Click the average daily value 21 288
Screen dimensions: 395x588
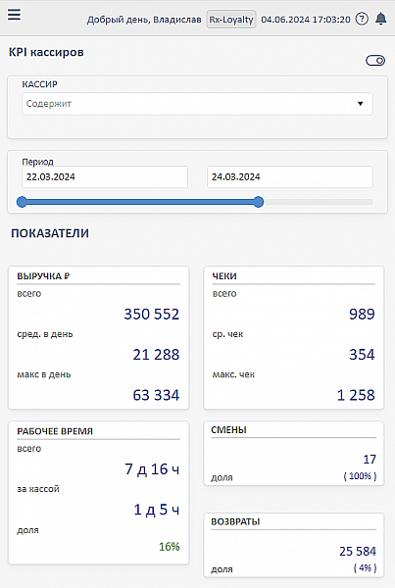[x=156, y=355]
